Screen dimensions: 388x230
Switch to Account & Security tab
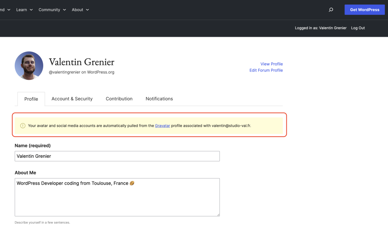click(x=72, y=99)
